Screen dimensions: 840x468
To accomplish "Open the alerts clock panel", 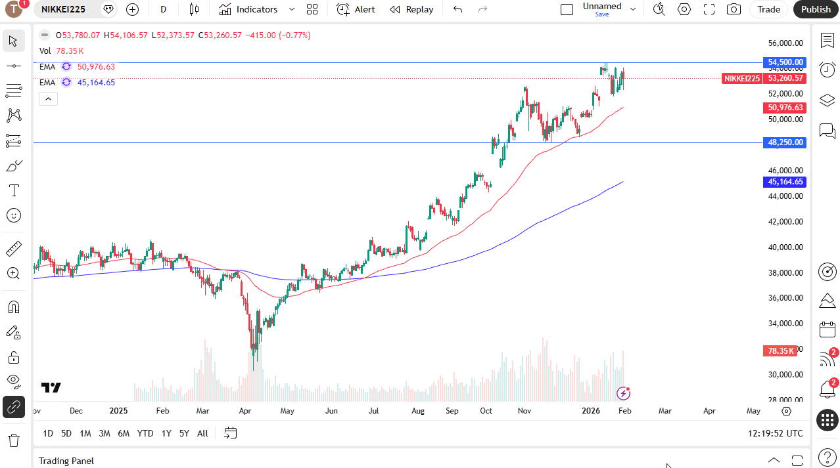I will coord(828,70).
